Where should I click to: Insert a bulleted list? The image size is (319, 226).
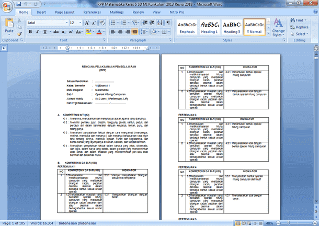113,22
